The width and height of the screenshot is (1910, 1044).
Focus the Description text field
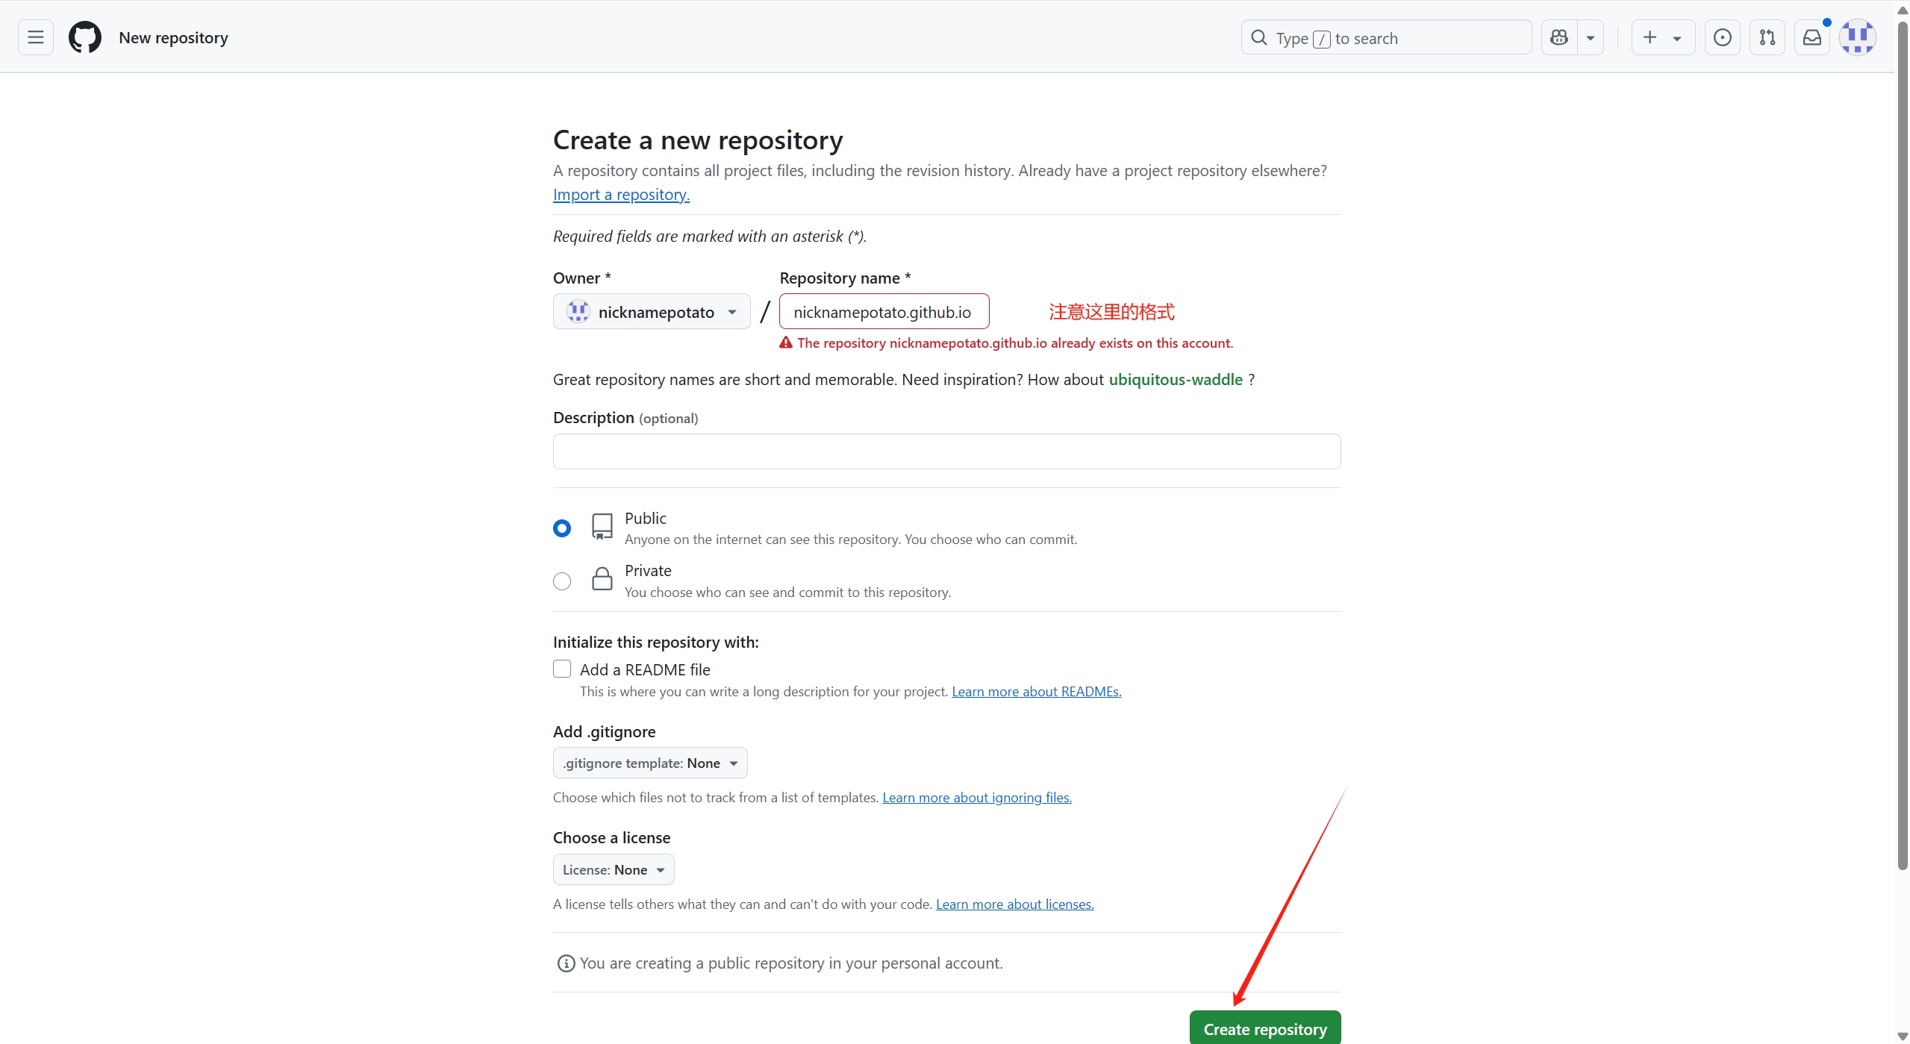tap(946, 451)
